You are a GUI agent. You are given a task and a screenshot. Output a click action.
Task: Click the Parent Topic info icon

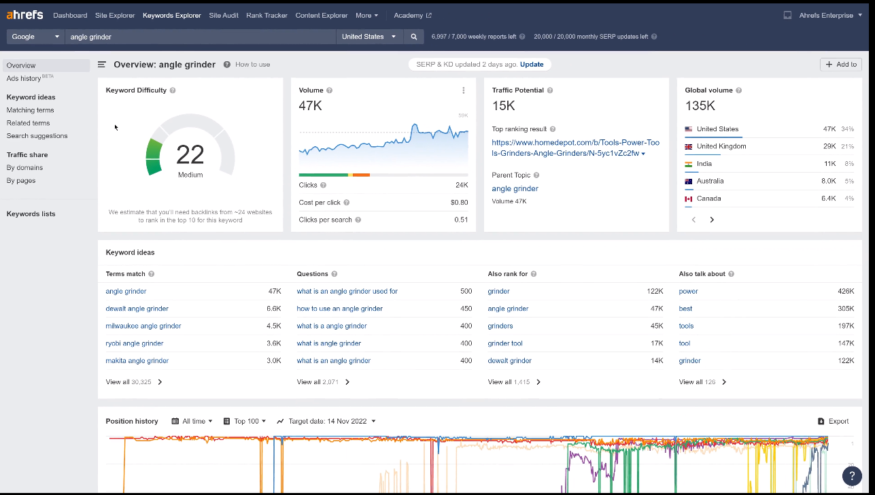[x=537, y=175]
